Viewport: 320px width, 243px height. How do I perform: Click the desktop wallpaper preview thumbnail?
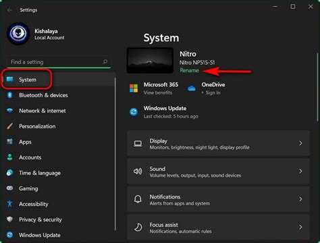coord(150,60)
